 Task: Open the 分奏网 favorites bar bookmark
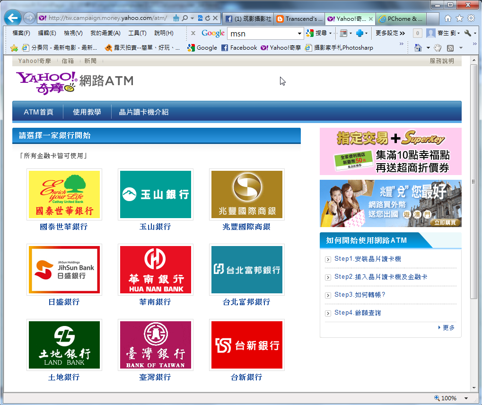coord(59,48)
